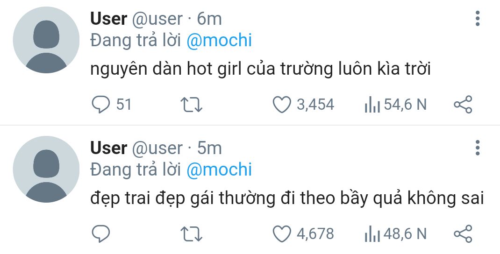Image resolution: width=500 pixels, height=254 pixels.
Task: Open @mochi mention in second tweet
Action: pos(219,169)
